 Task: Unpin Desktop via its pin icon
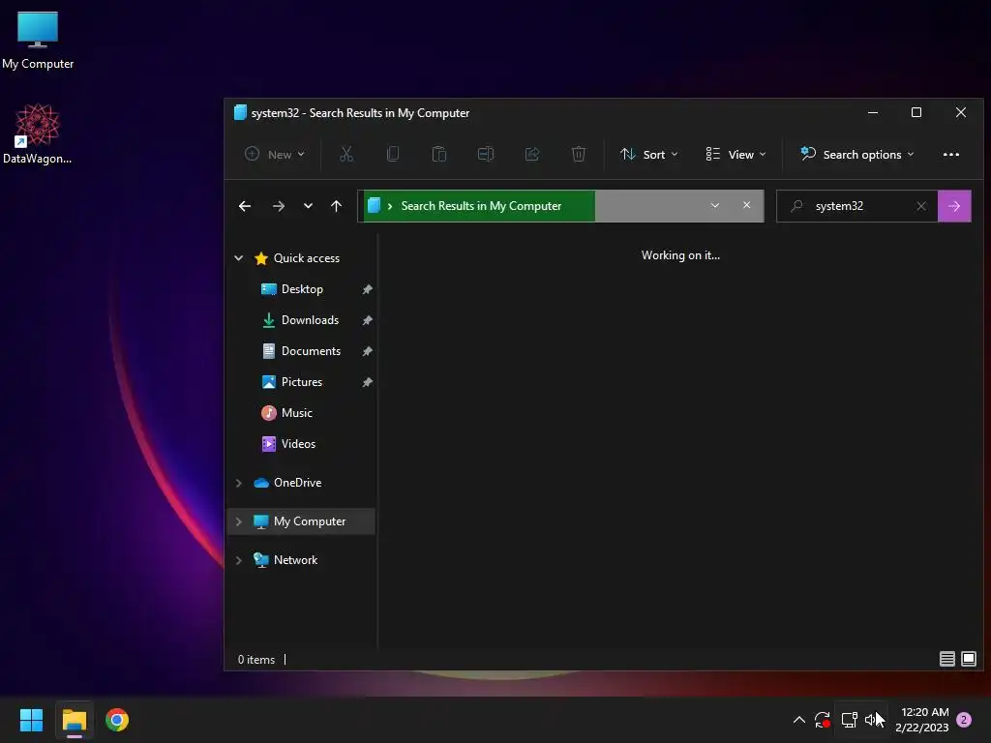[x=367, y=289]
